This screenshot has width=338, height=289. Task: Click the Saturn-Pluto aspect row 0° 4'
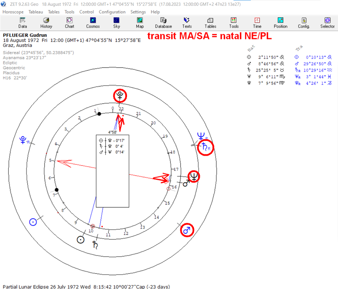click(112, 146)
